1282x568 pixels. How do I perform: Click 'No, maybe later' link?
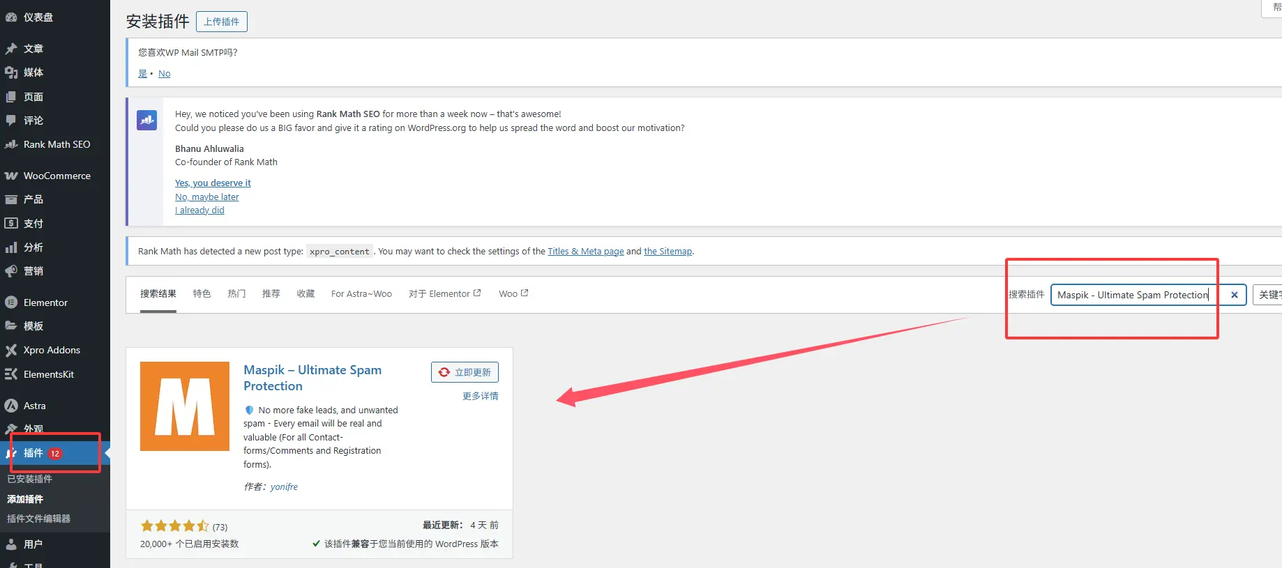(206, 197)
